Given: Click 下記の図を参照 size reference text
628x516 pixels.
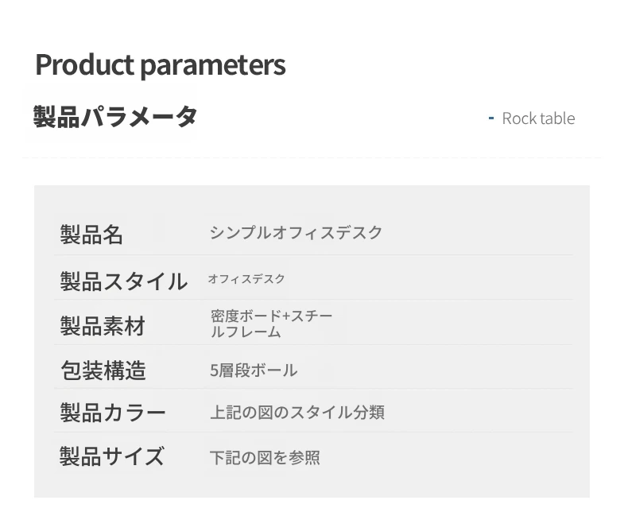Looking at the screenshot, I should (265, 457).
